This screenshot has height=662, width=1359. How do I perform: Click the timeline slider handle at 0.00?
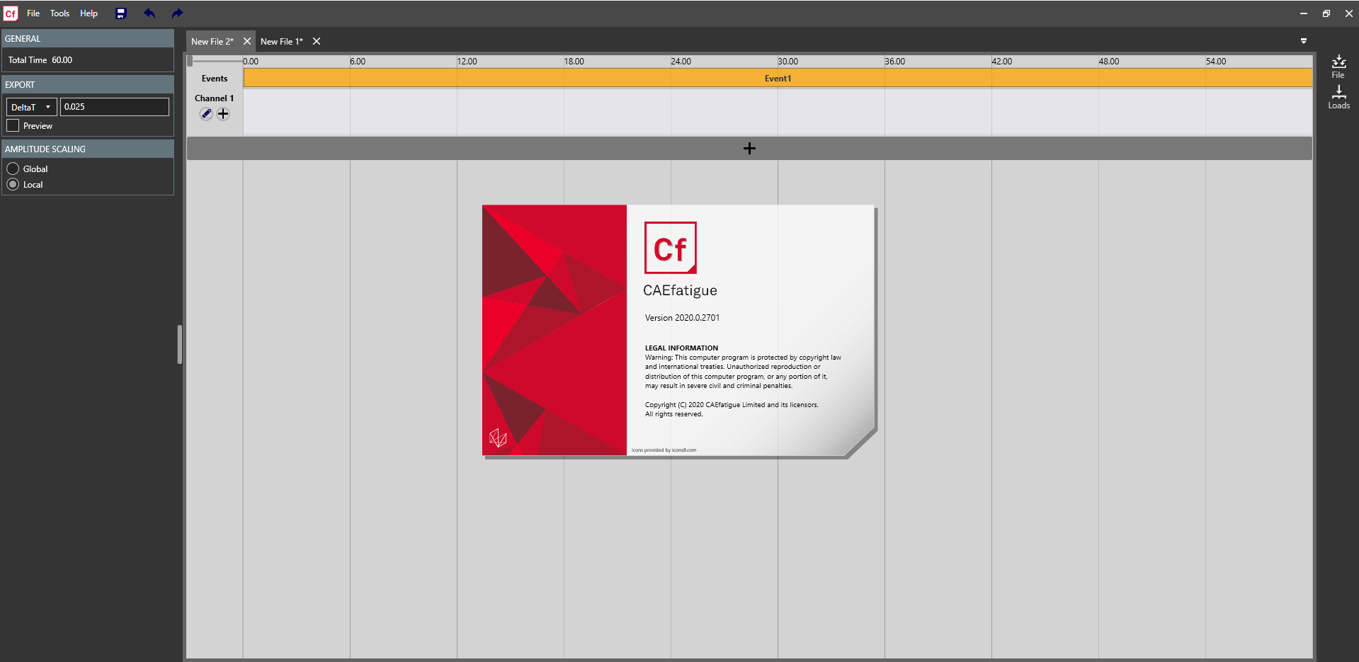point(190,61)
